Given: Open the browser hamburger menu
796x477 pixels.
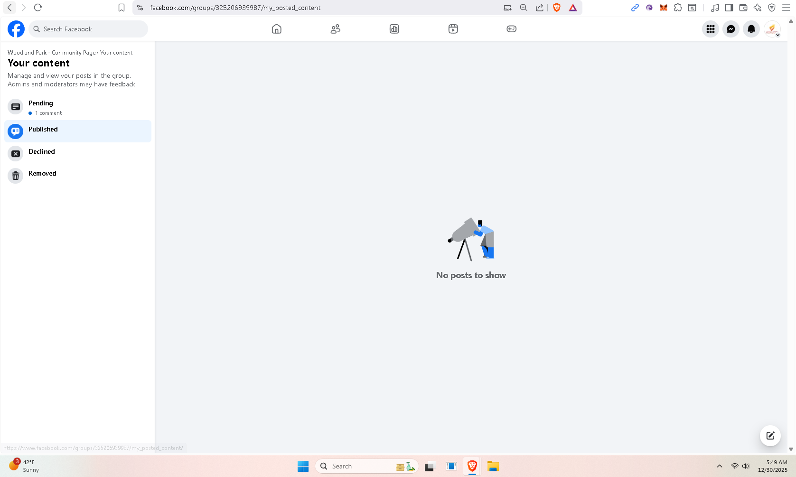Looking at the screenshot, I should click(x=786, y=8).
